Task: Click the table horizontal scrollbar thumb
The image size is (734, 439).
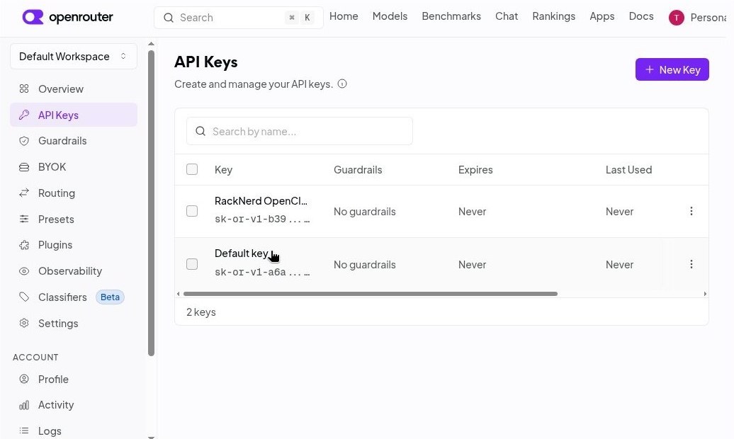Action: click(371, 294)
